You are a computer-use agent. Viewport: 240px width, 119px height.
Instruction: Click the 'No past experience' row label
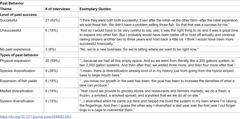click(x=15, y=49)
